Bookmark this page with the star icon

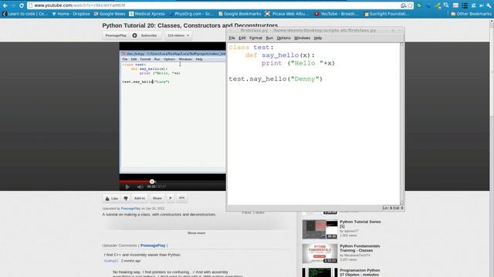coord(410,5)
